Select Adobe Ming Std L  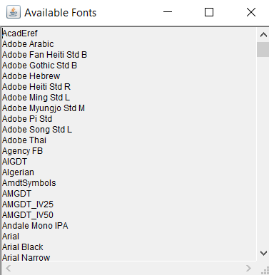click(36, 98)
